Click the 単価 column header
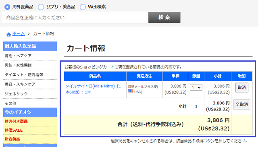Viewport: 258px width, 147px height. coord(175,76)
